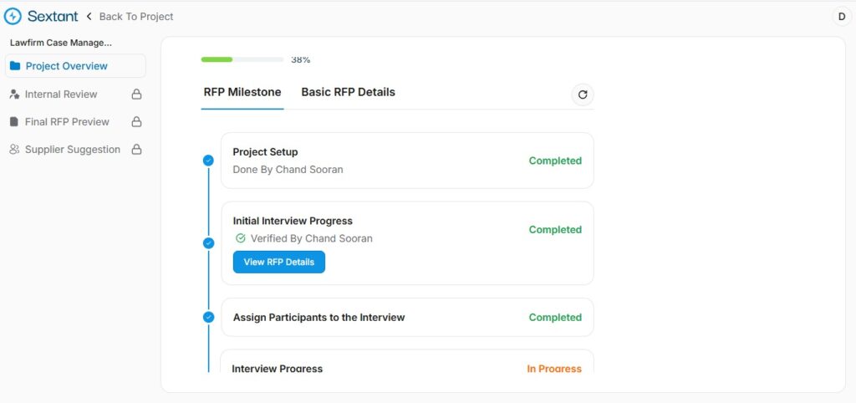This screenshot has height=403, width=856.
Task: Click the Initial Interview Progress timeline checkmark
Action: (x=208, y=243)
